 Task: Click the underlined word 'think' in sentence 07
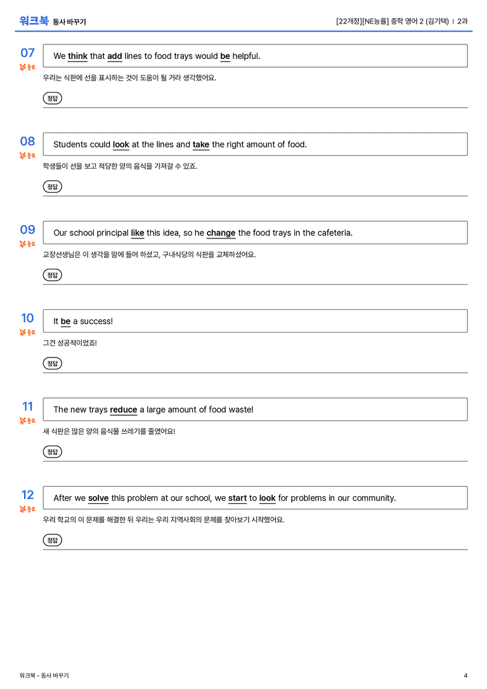tap(77, 56)
